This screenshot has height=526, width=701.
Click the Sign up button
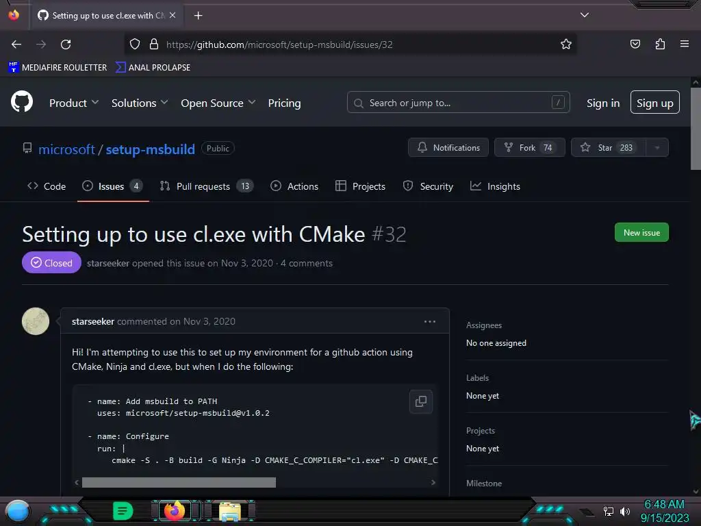coord(655,103)
